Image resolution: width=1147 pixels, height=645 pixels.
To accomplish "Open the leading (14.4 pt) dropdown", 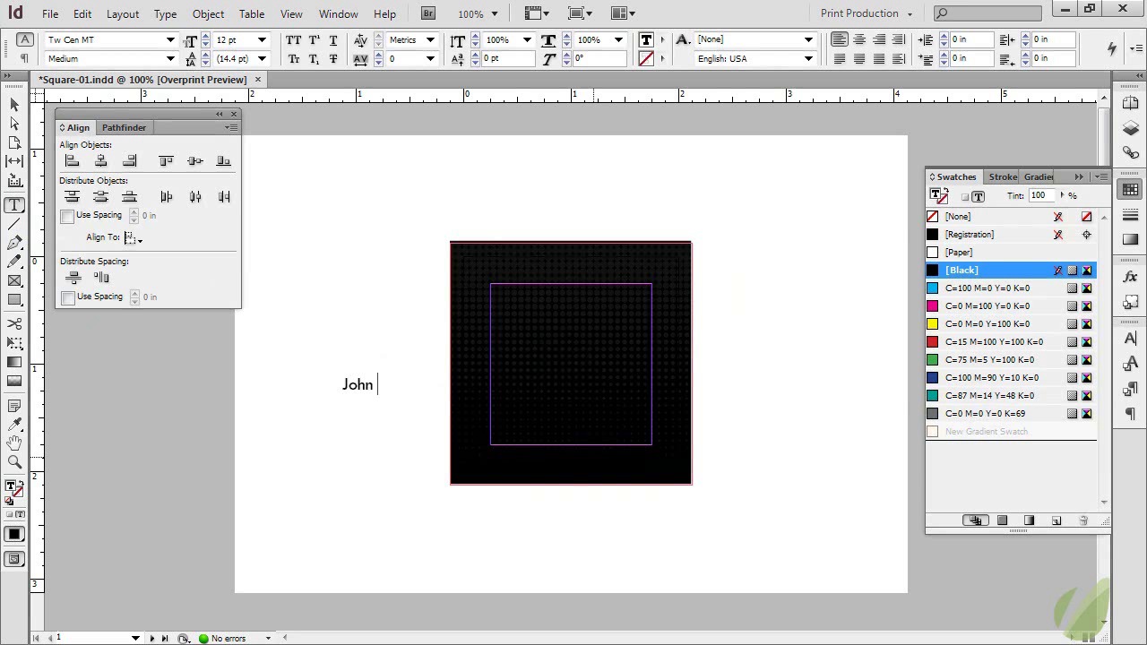I will (x=261, y=59).
